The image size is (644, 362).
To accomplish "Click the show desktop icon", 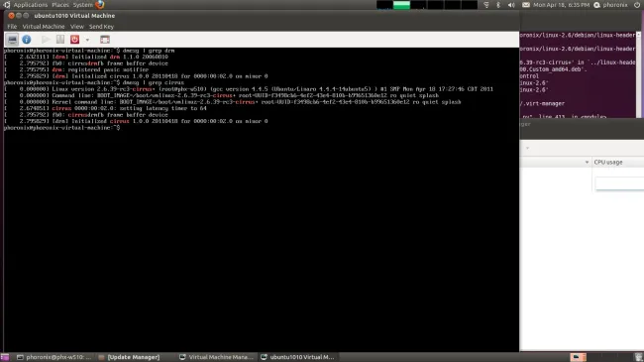I will click(5, 357).
